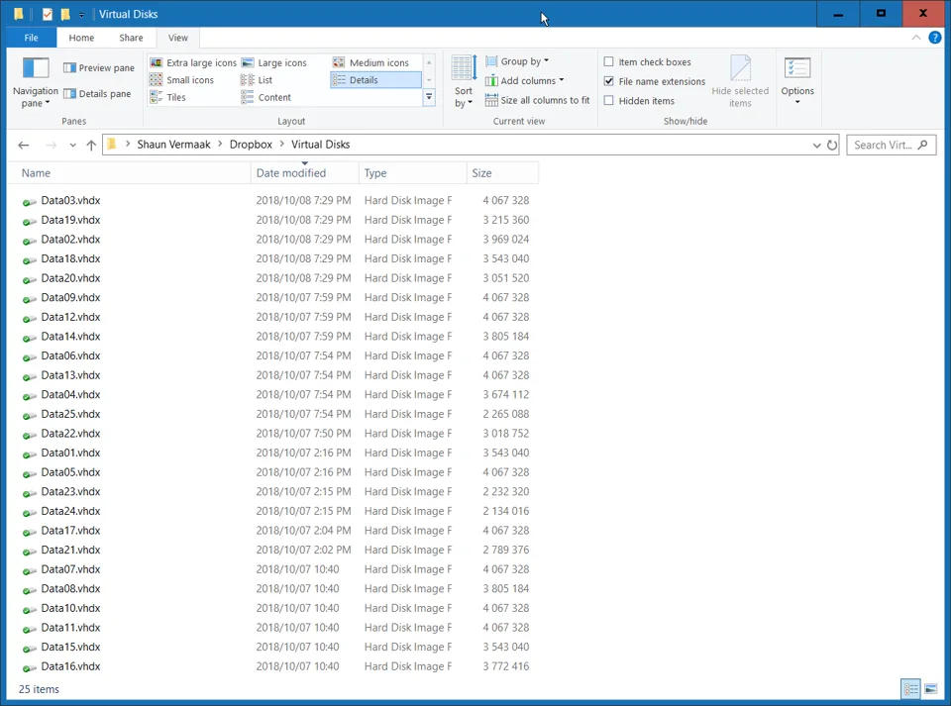Switch layout to Medium icons
951x706 pixels.
coord(370,62)
